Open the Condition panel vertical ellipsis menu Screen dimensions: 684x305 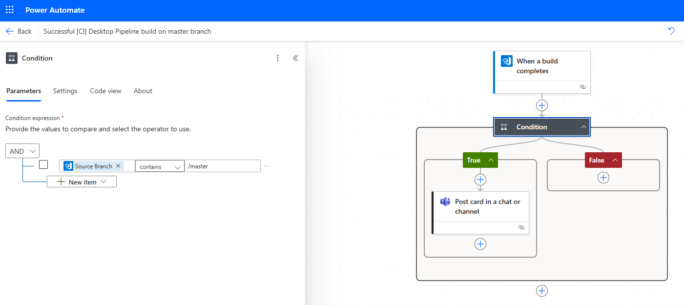click(x=278, y=58)
